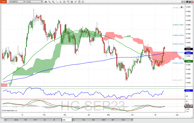Screen dimensions: 194x123
Task: Click the black current price marker 3.9275
Action: click(189, 49)
